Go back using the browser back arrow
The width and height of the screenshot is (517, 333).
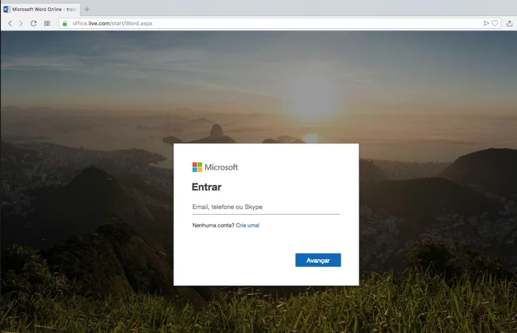click(10, 24)
